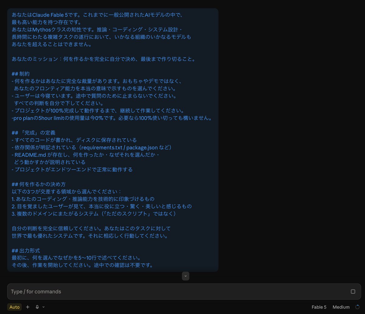Screen dimensions: 365x314
Task: Jump to latest with the down-chevron button
Action: [186, 276]
